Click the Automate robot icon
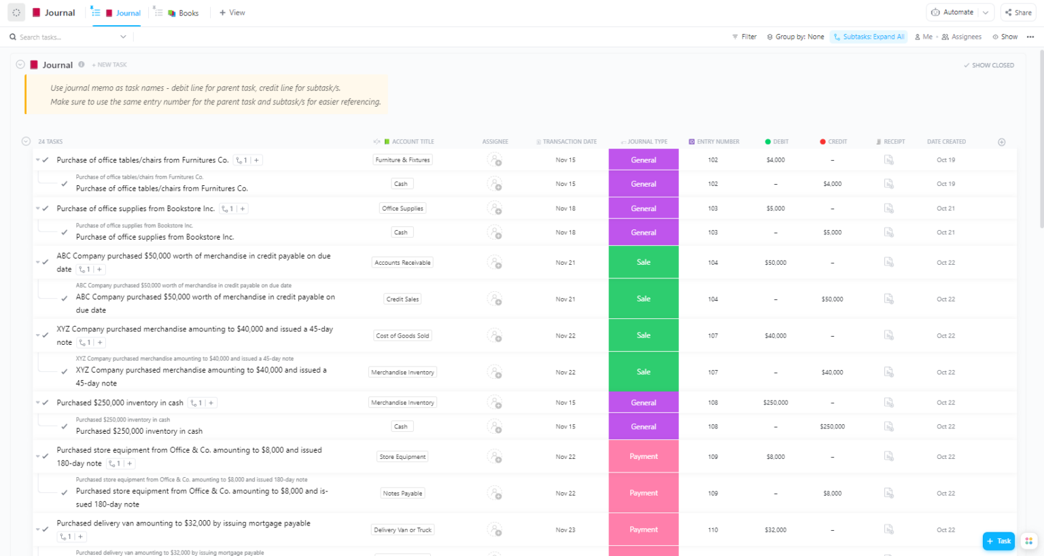The image size is (1044, 556). click(x=936, y=12)
